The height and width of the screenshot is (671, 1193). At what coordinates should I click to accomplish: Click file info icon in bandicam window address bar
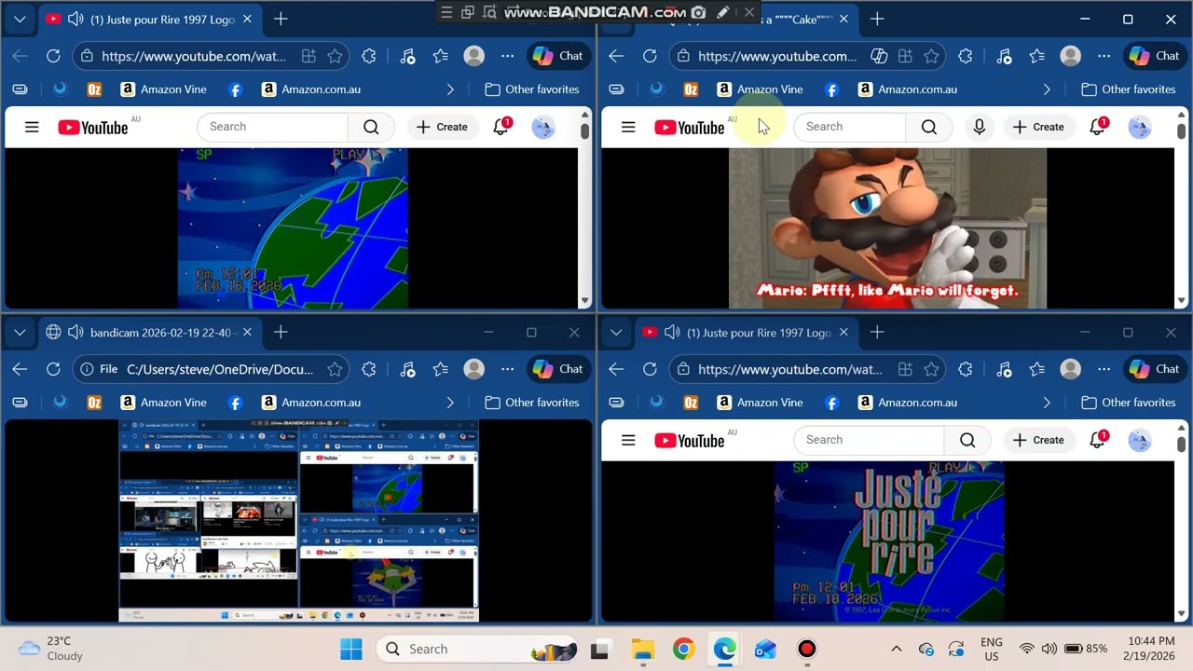click(x=87, y=369)
